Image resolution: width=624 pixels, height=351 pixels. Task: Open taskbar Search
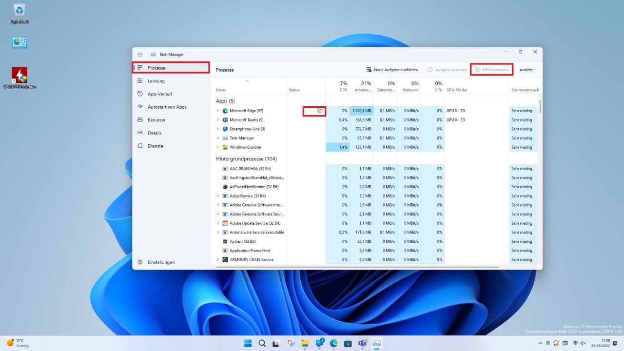[x=262, y=343]
